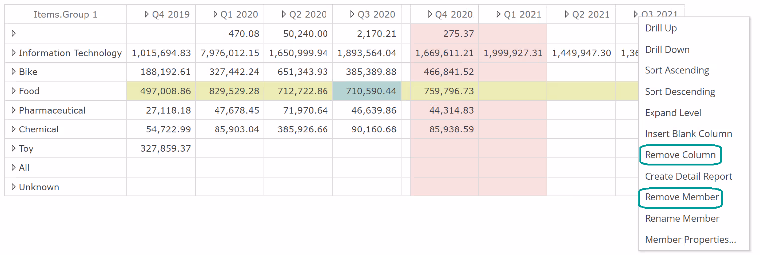Image resolution: width=760 pixels, height=255 pixels.
Task: Choose Drill Down from context menu
Action: (x=667, y=50)
